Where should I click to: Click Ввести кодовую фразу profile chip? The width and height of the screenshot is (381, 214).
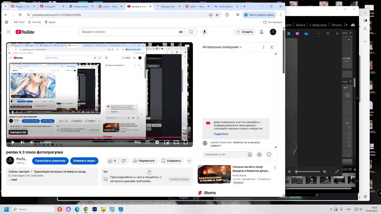(x=259, y=15)
